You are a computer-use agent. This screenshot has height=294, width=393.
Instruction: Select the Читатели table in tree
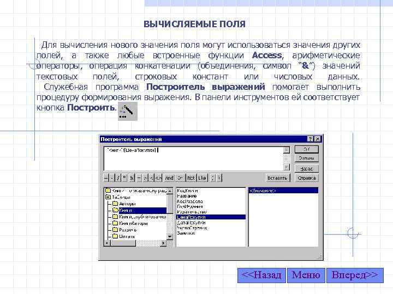(x=127, y=236)
